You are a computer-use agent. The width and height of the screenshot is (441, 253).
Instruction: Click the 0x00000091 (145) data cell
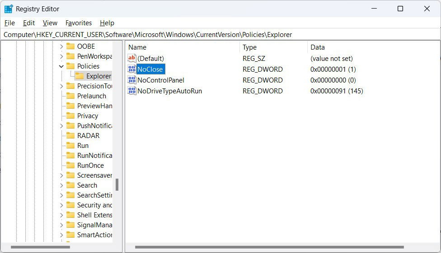(337, 91)
